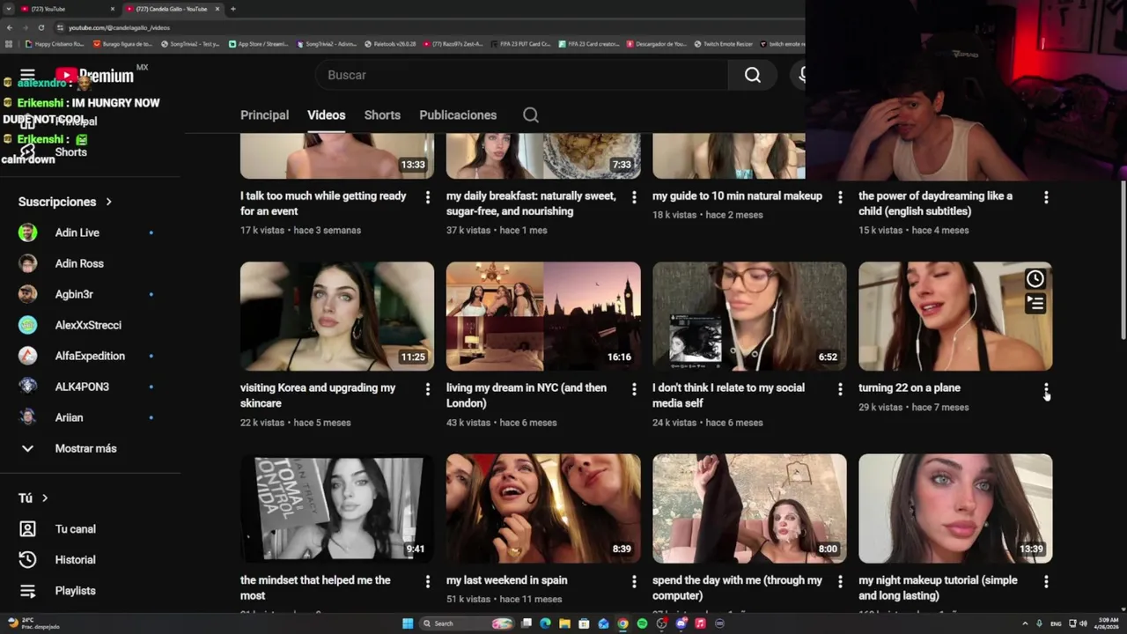Open options for "the mindset that helped me" video
This screenshot has width=1127, height=634.
pyautogui.click(x=428, y=581)
